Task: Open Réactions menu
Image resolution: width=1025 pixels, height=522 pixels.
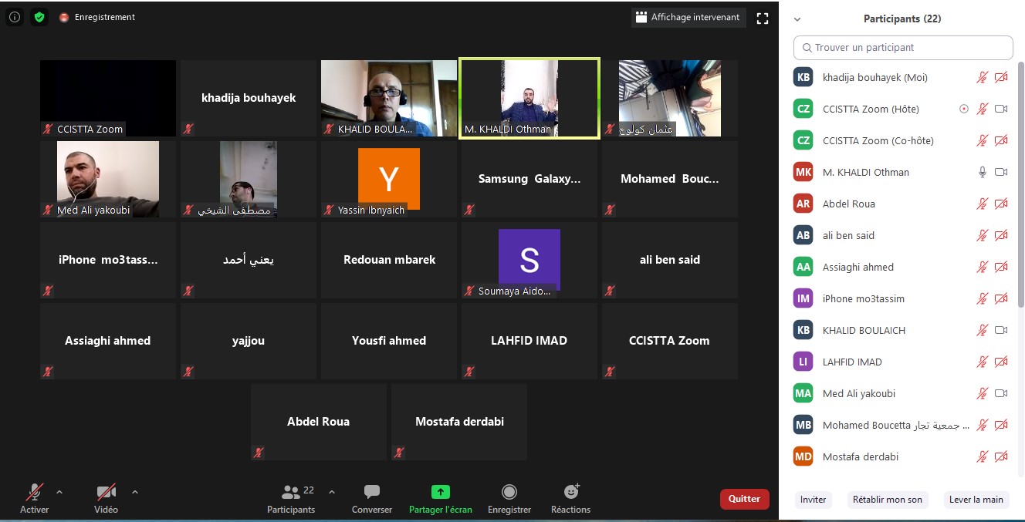Action: pos(571,498)
